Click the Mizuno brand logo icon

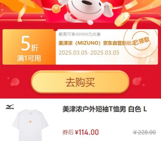10,107
